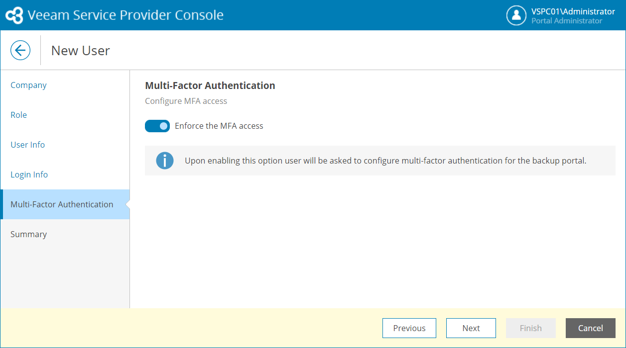The height and width of the screenshot is (348, 626).
Task: Click the Finish button
Action: pos(531,328)
